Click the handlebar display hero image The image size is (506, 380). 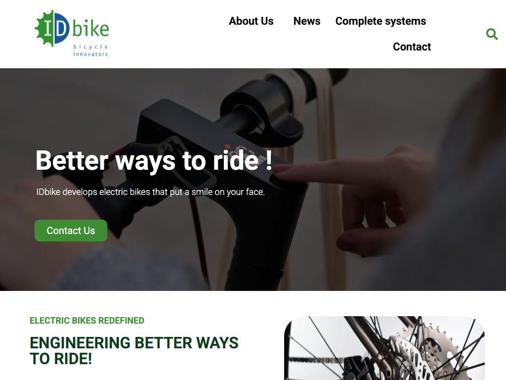tap(253, 179)
